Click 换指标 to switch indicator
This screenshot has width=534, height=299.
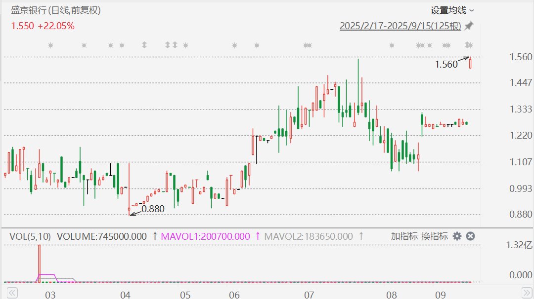(435, 236)
